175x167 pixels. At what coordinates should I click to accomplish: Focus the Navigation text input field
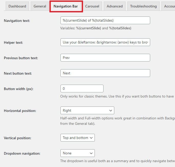point(105,20)
